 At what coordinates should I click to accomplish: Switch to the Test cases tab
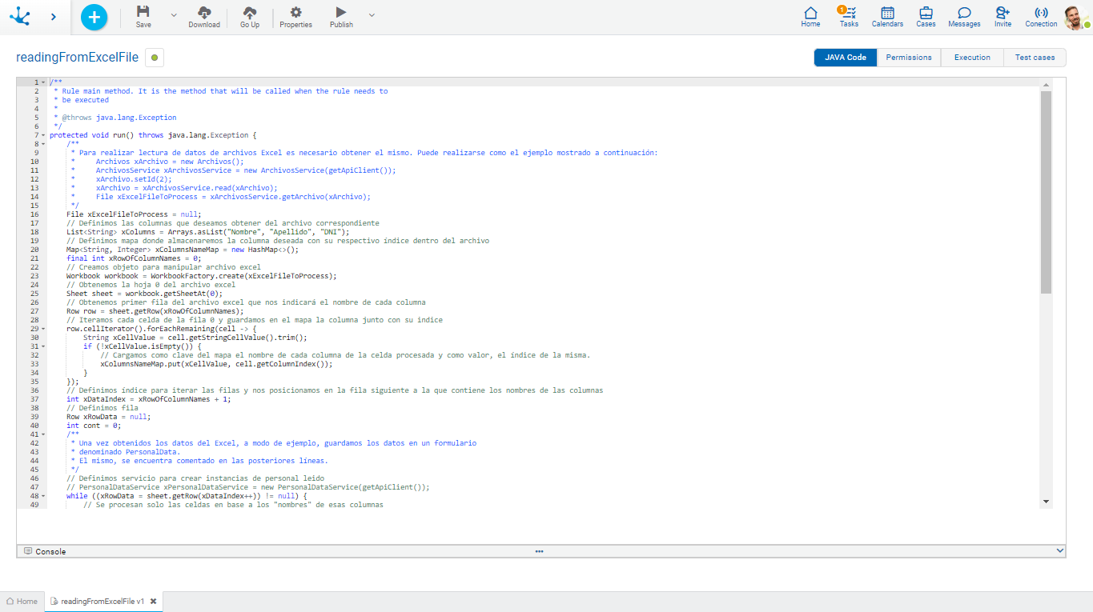(x=1035, y=58)
